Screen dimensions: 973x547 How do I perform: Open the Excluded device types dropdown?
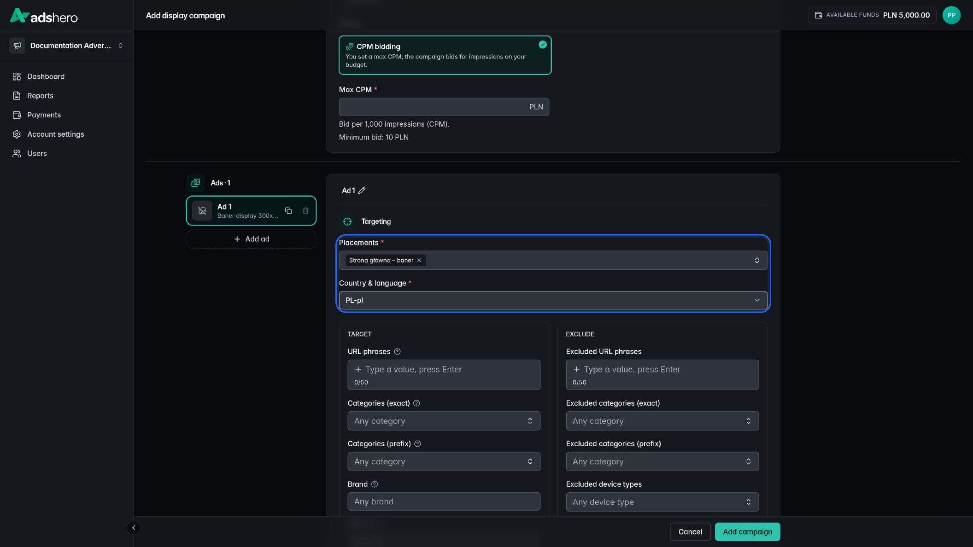[x=662, y=502]
